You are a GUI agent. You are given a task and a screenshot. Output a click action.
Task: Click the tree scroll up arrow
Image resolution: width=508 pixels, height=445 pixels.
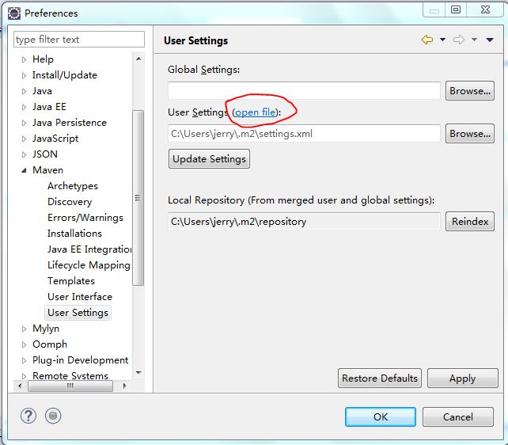point(138,59)
